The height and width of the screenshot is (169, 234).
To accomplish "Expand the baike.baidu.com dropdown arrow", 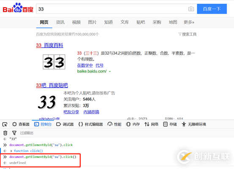I will click(110, 72).
